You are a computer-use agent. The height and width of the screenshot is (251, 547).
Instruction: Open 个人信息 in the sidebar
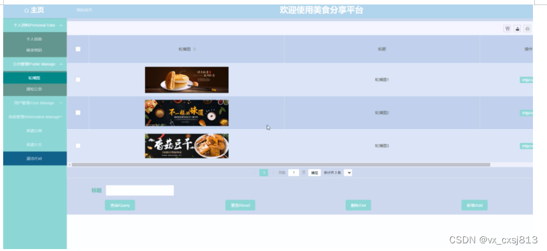(35, 40)
